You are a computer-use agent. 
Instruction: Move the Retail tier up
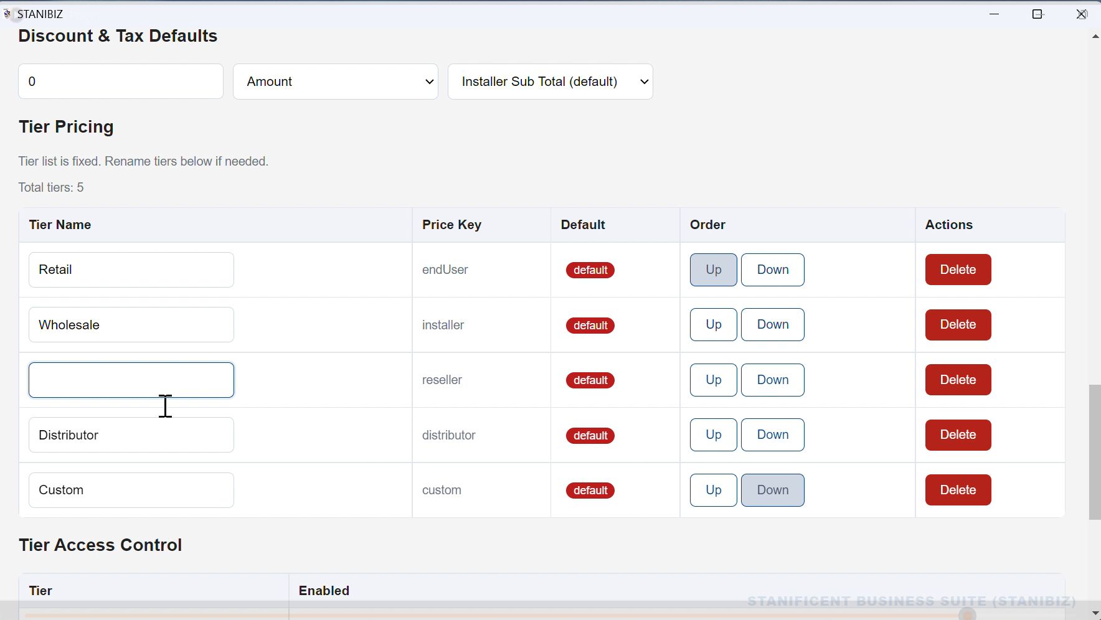712,270
